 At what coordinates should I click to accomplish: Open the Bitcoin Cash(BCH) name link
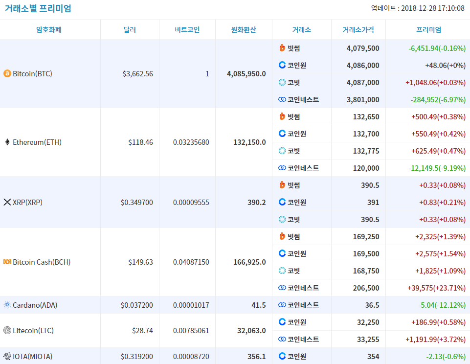(x=42, y=262)
